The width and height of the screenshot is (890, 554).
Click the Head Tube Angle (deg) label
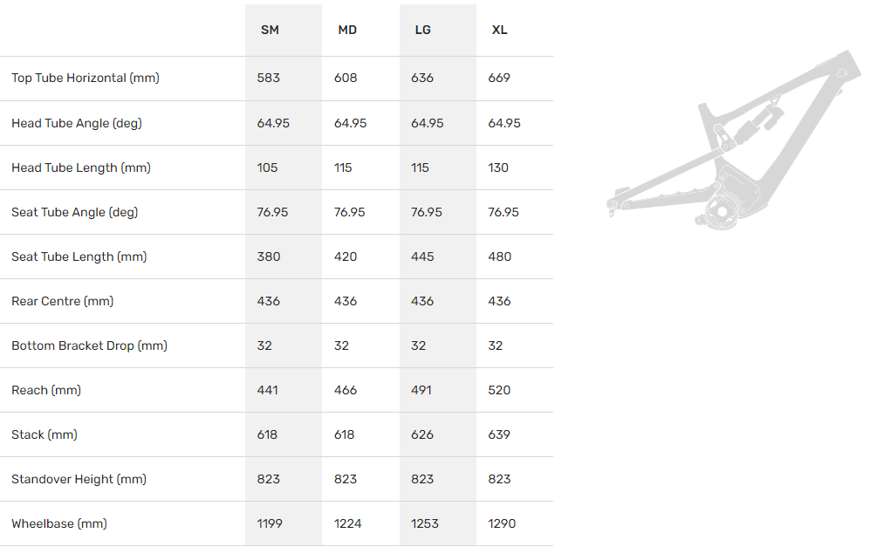[77, 123]
